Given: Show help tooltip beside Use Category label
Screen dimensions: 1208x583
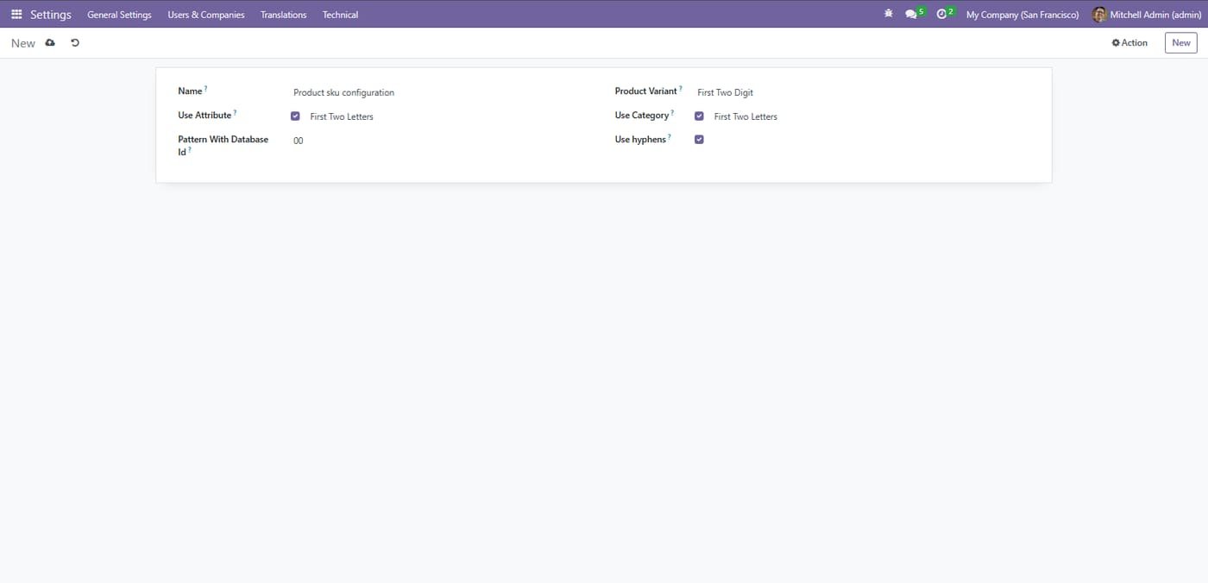Looking at the screenshot, I should click(672, 112).
